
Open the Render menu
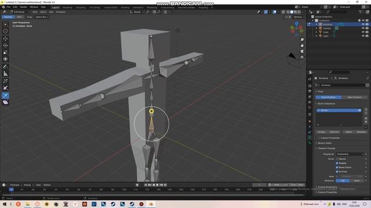pyautogui.click(x=23, y=7)
